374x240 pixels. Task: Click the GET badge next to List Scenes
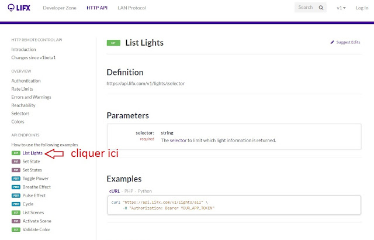point(16,212)
